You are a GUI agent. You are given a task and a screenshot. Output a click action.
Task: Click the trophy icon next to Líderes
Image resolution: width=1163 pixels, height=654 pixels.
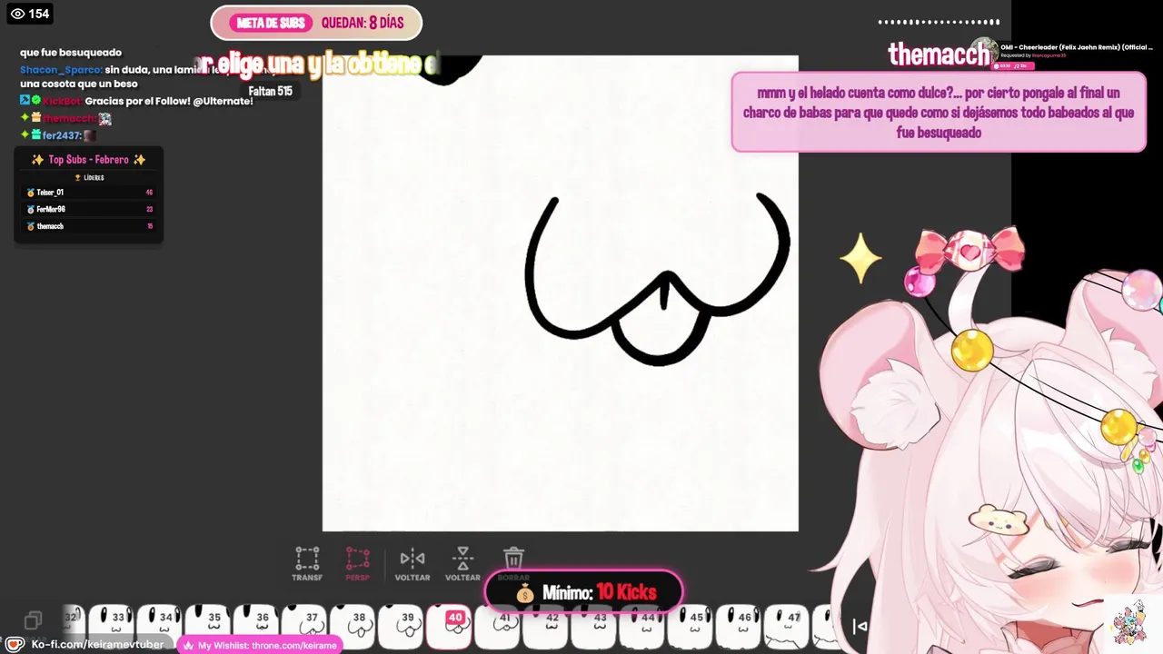(78, 178)
